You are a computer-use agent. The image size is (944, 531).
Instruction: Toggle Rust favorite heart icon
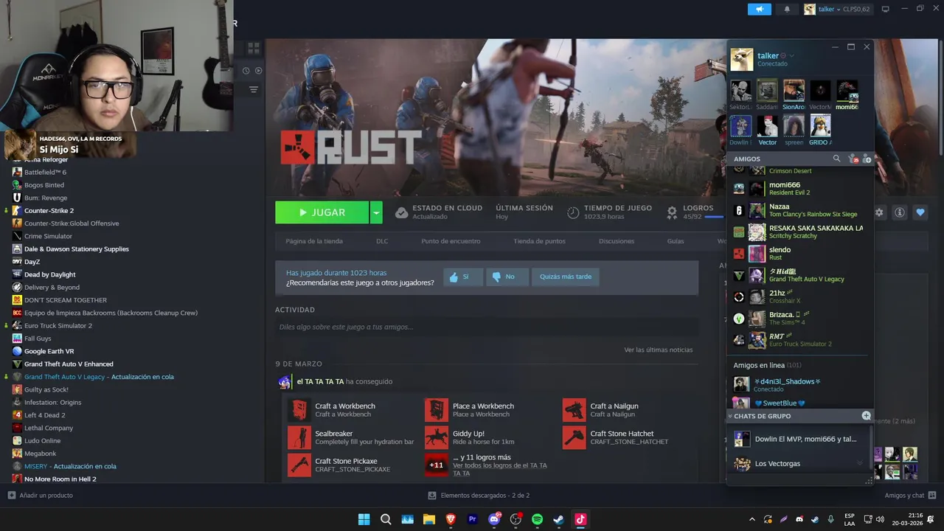[920, 212]
